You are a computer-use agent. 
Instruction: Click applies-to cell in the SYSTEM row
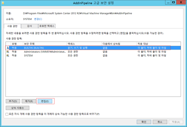point(152,55)
